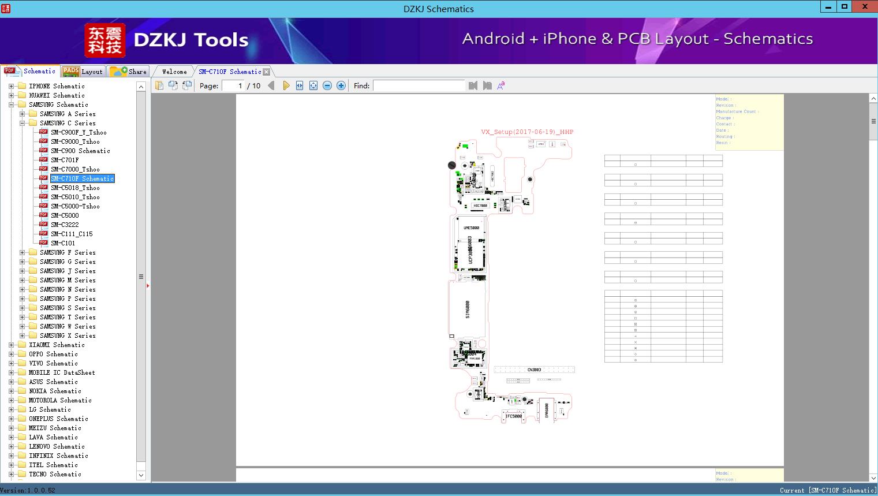878x496 pixels.
Task: Click PDF icon beside SM-C3222
Action: 43,225
